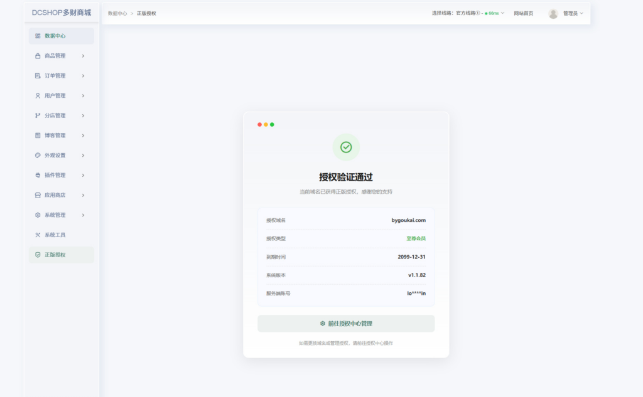Click the 到期时间 label
The width and height of the screenshot is (643, 397).
point(276,257)
